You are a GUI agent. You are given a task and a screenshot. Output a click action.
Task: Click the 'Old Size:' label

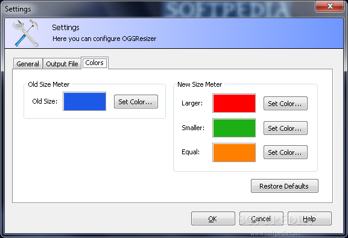(x=45, y=101)
